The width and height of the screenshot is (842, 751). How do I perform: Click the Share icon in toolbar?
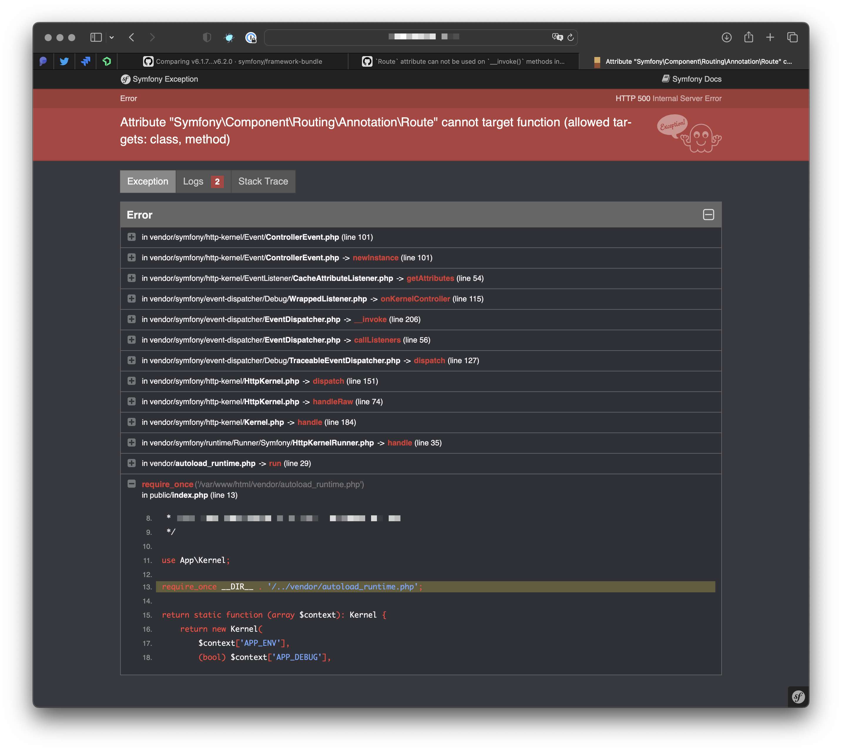point(748,38)
